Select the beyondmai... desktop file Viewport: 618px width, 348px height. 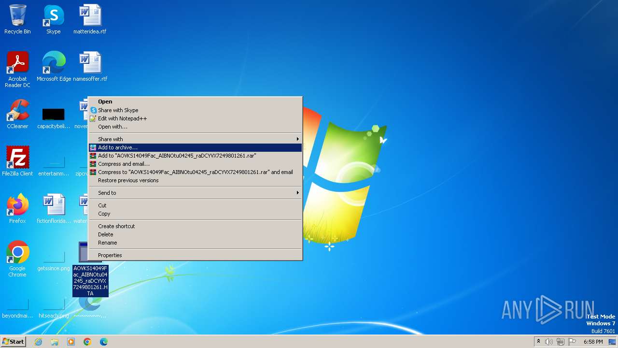(17, 308)
